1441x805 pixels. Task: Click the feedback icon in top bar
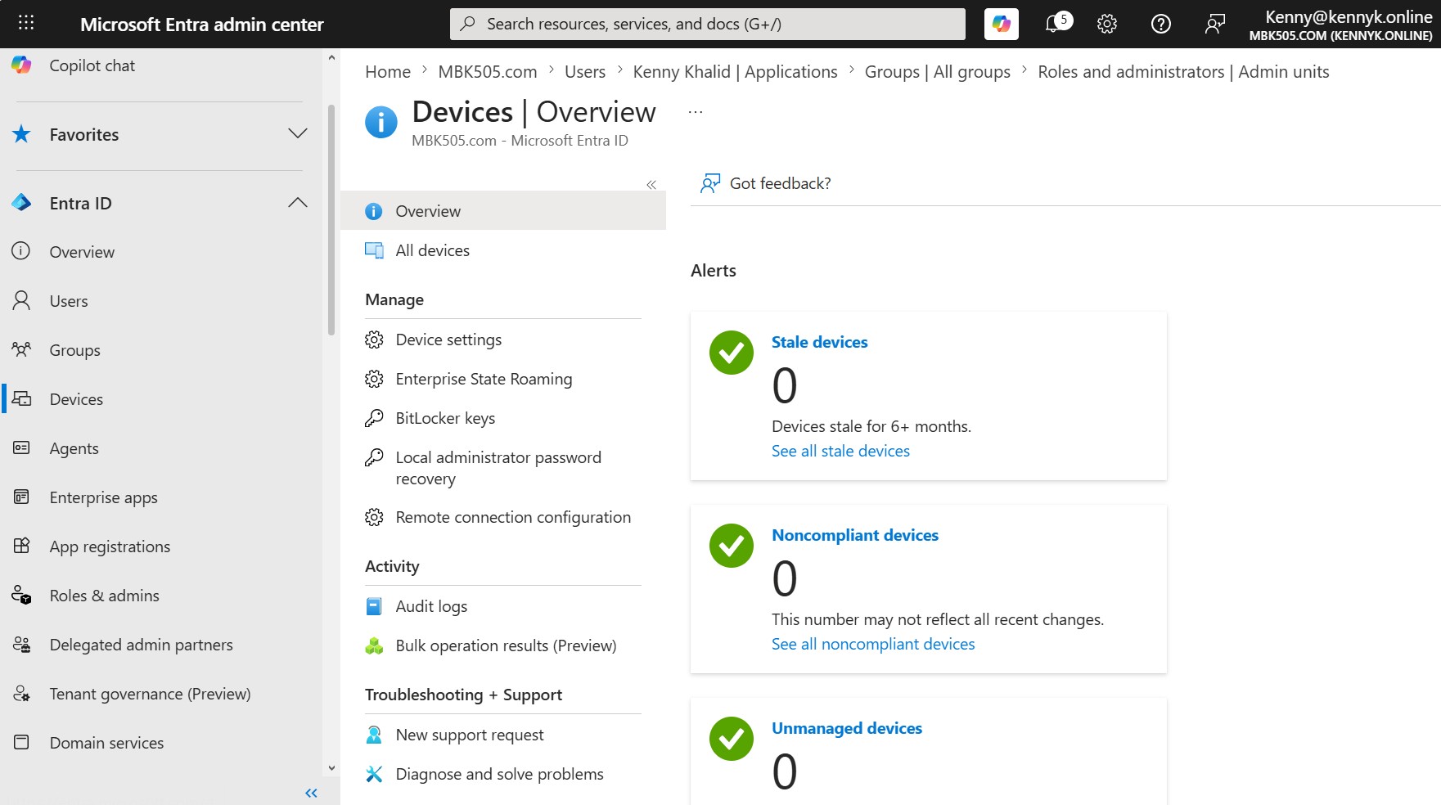click(1215, 24)
